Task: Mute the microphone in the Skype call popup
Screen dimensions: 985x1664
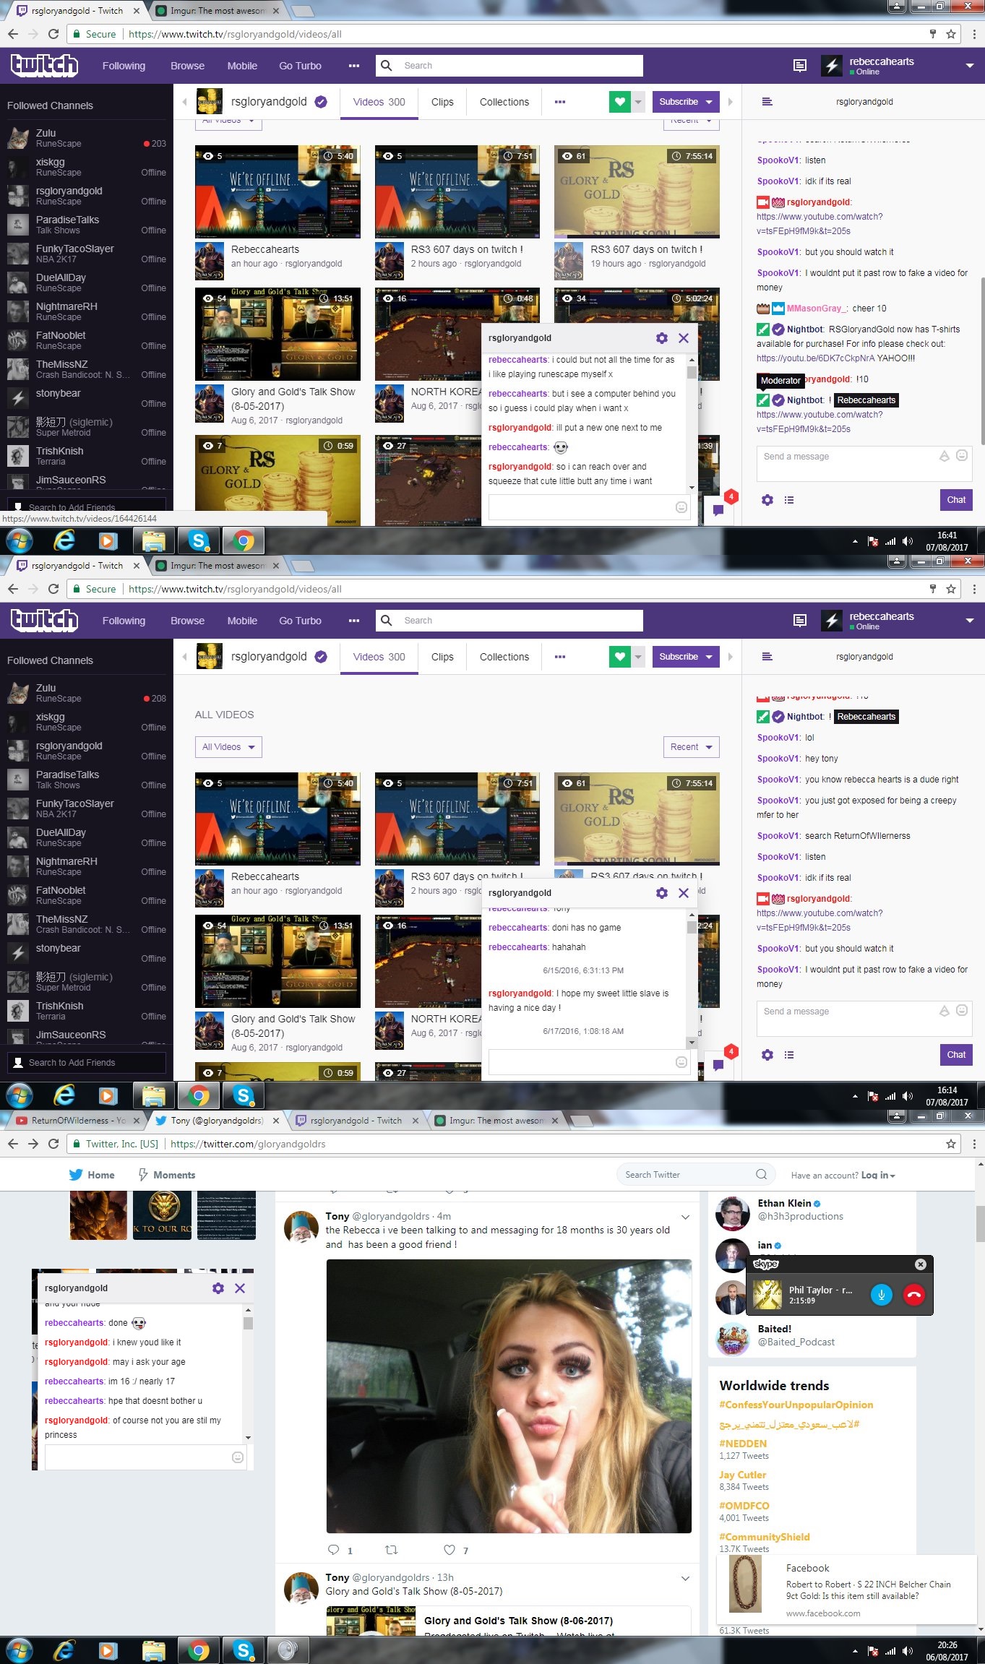Action: point(881,1295)
